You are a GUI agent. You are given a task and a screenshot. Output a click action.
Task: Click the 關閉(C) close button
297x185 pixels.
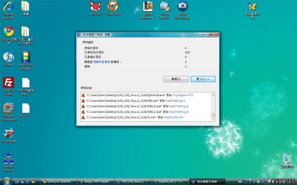(x=176, y=79)
